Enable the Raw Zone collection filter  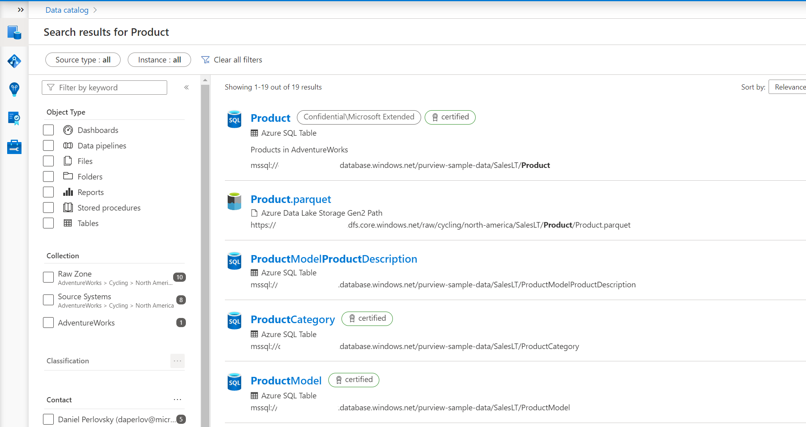(x=49, y=277)
